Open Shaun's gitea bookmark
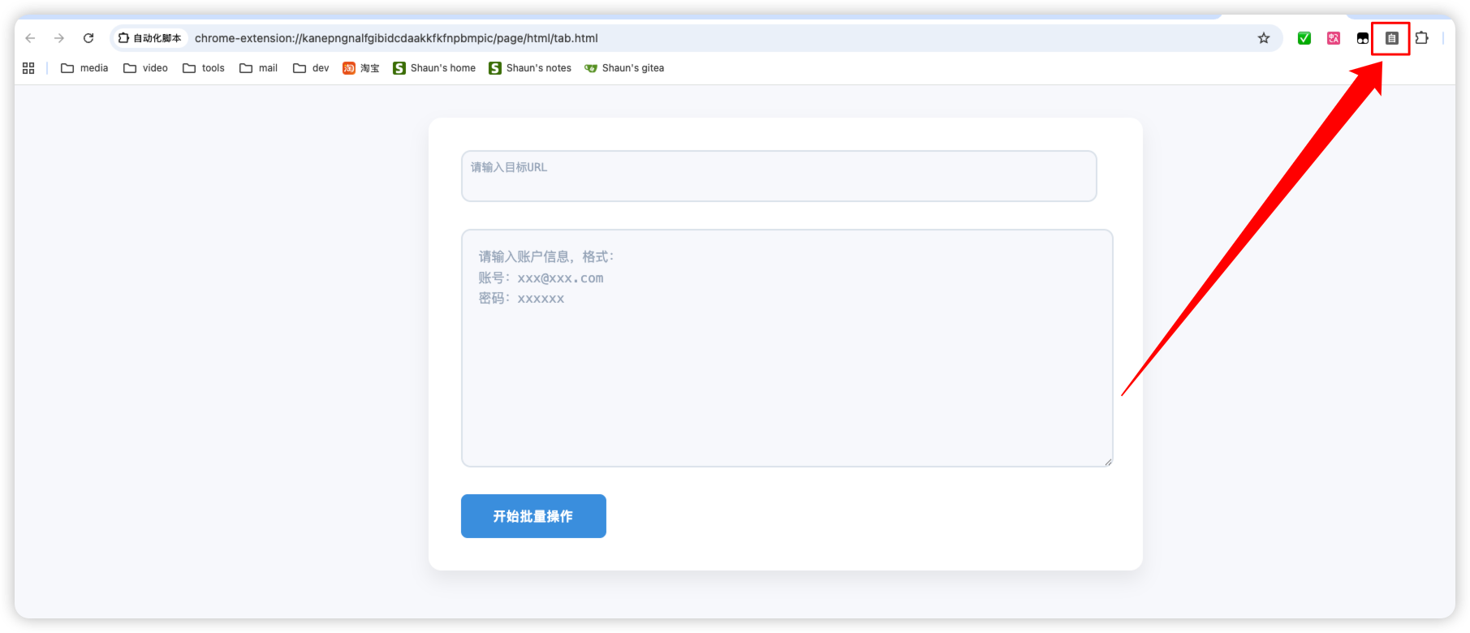This screenshot has height=633, width=1470. point(624,68)
